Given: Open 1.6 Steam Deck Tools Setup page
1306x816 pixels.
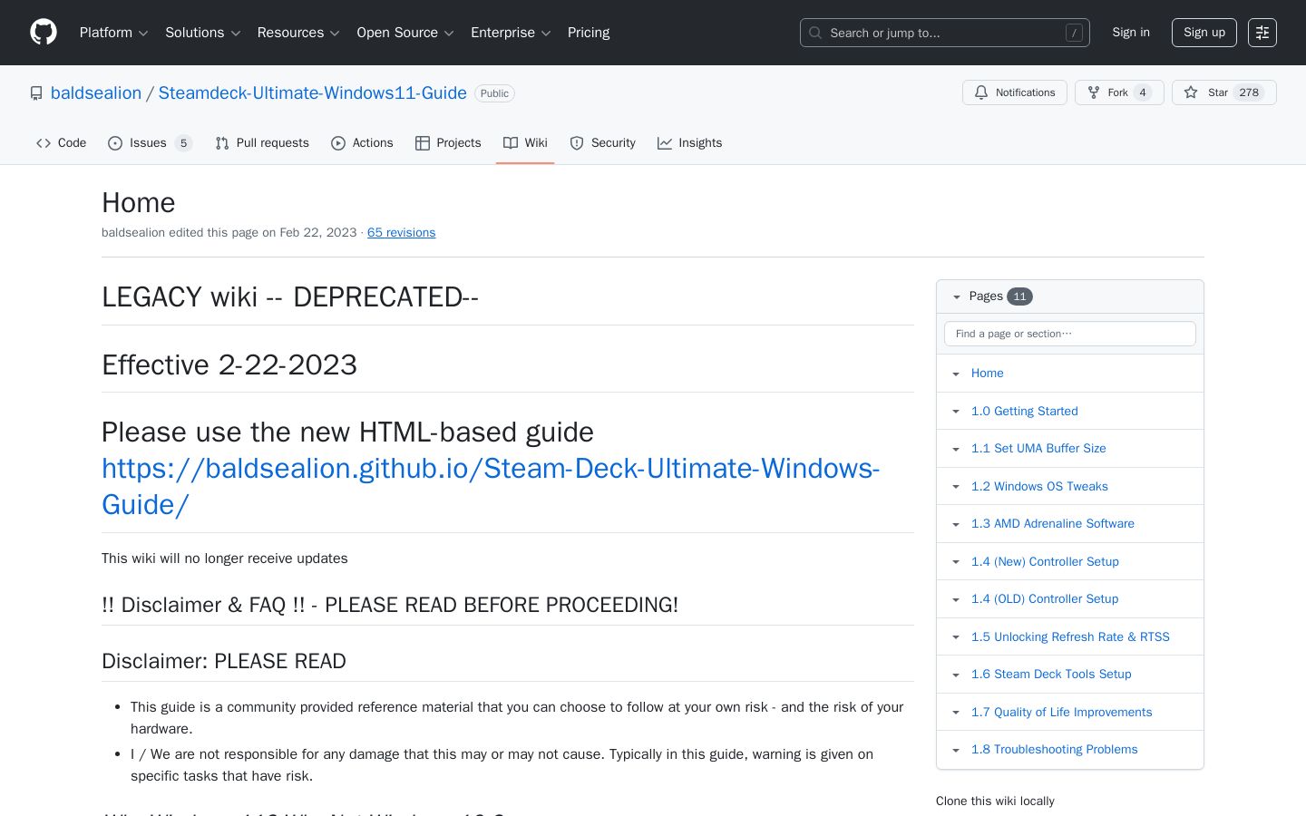Looking at the screenshot, I should click(x=1051, y=675).
